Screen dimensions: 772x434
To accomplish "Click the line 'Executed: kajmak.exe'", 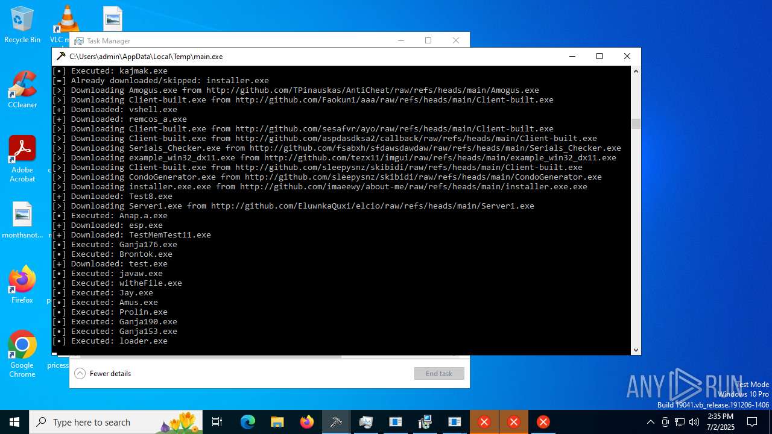I will [110, 71].
